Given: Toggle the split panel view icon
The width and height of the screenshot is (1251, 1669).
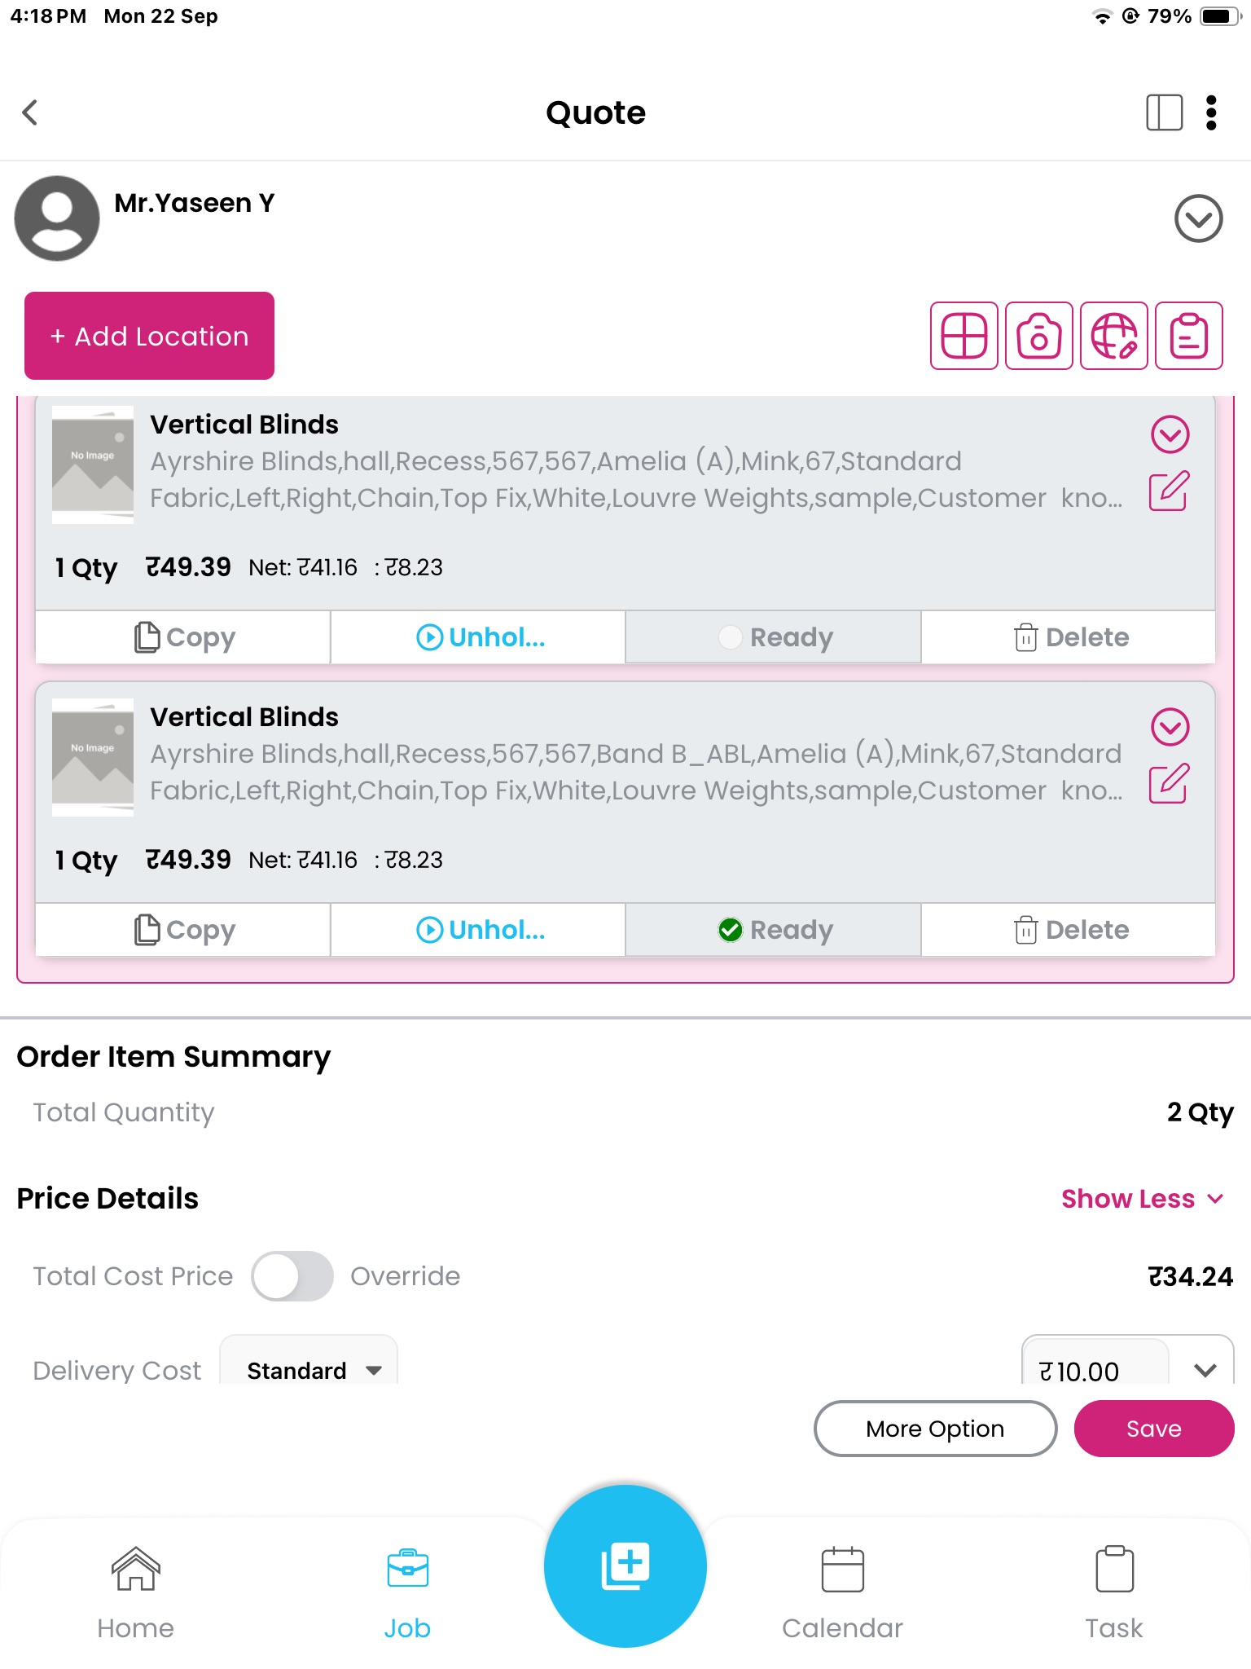Looking at the screenshot, I should click(x=1165, y=112).
